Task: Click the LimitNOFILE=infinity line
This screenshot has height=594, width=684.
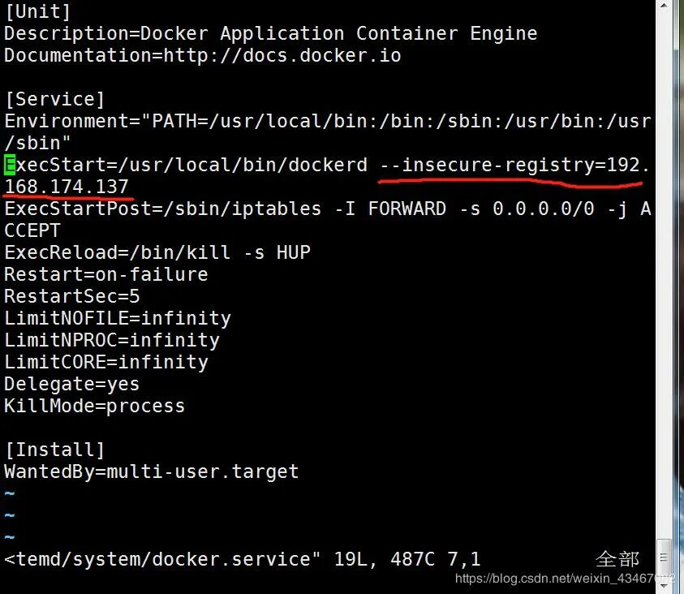Action: click(117, 318)
